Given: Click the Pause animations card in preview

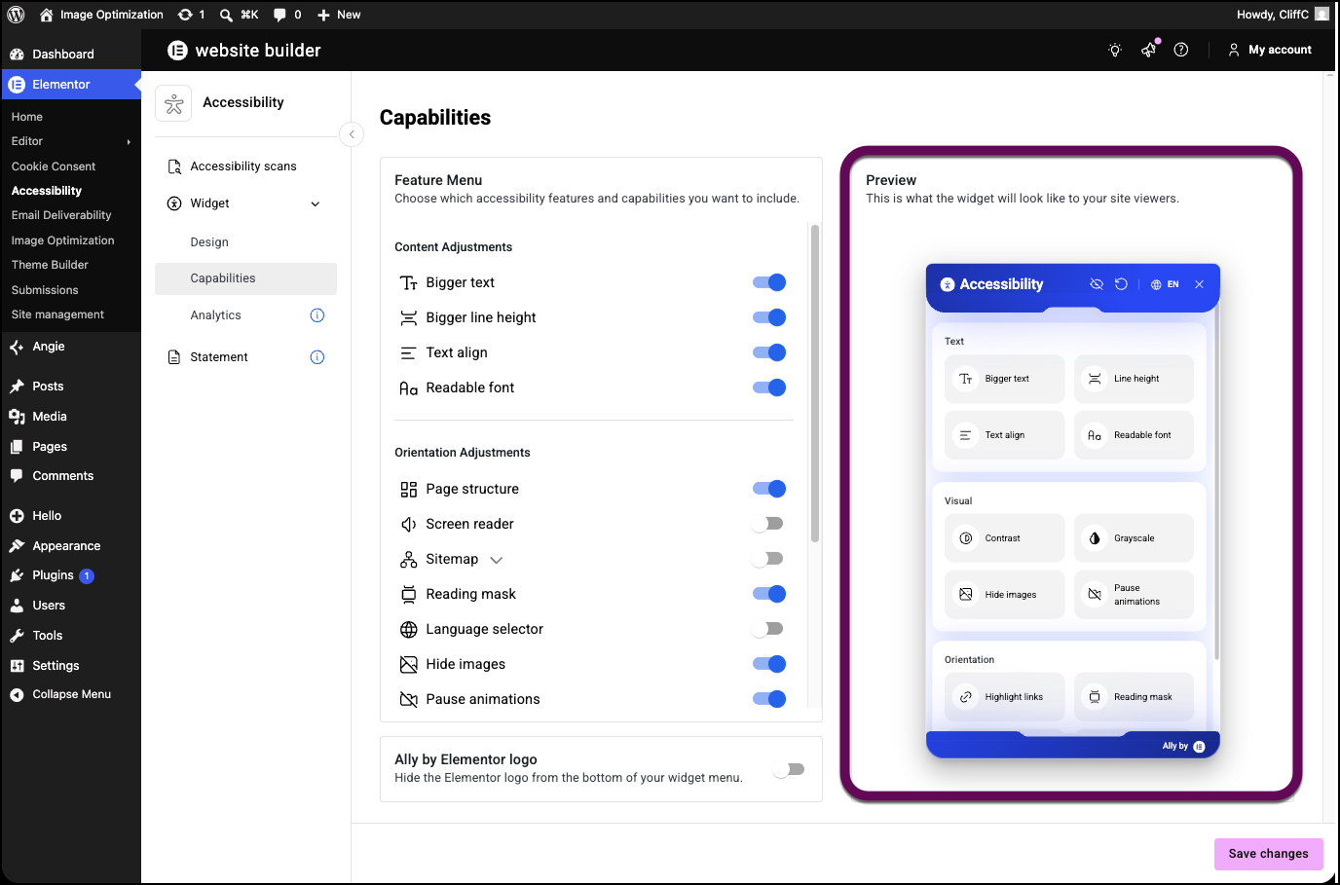Looking at the screenshot, I should point(1134,595).
